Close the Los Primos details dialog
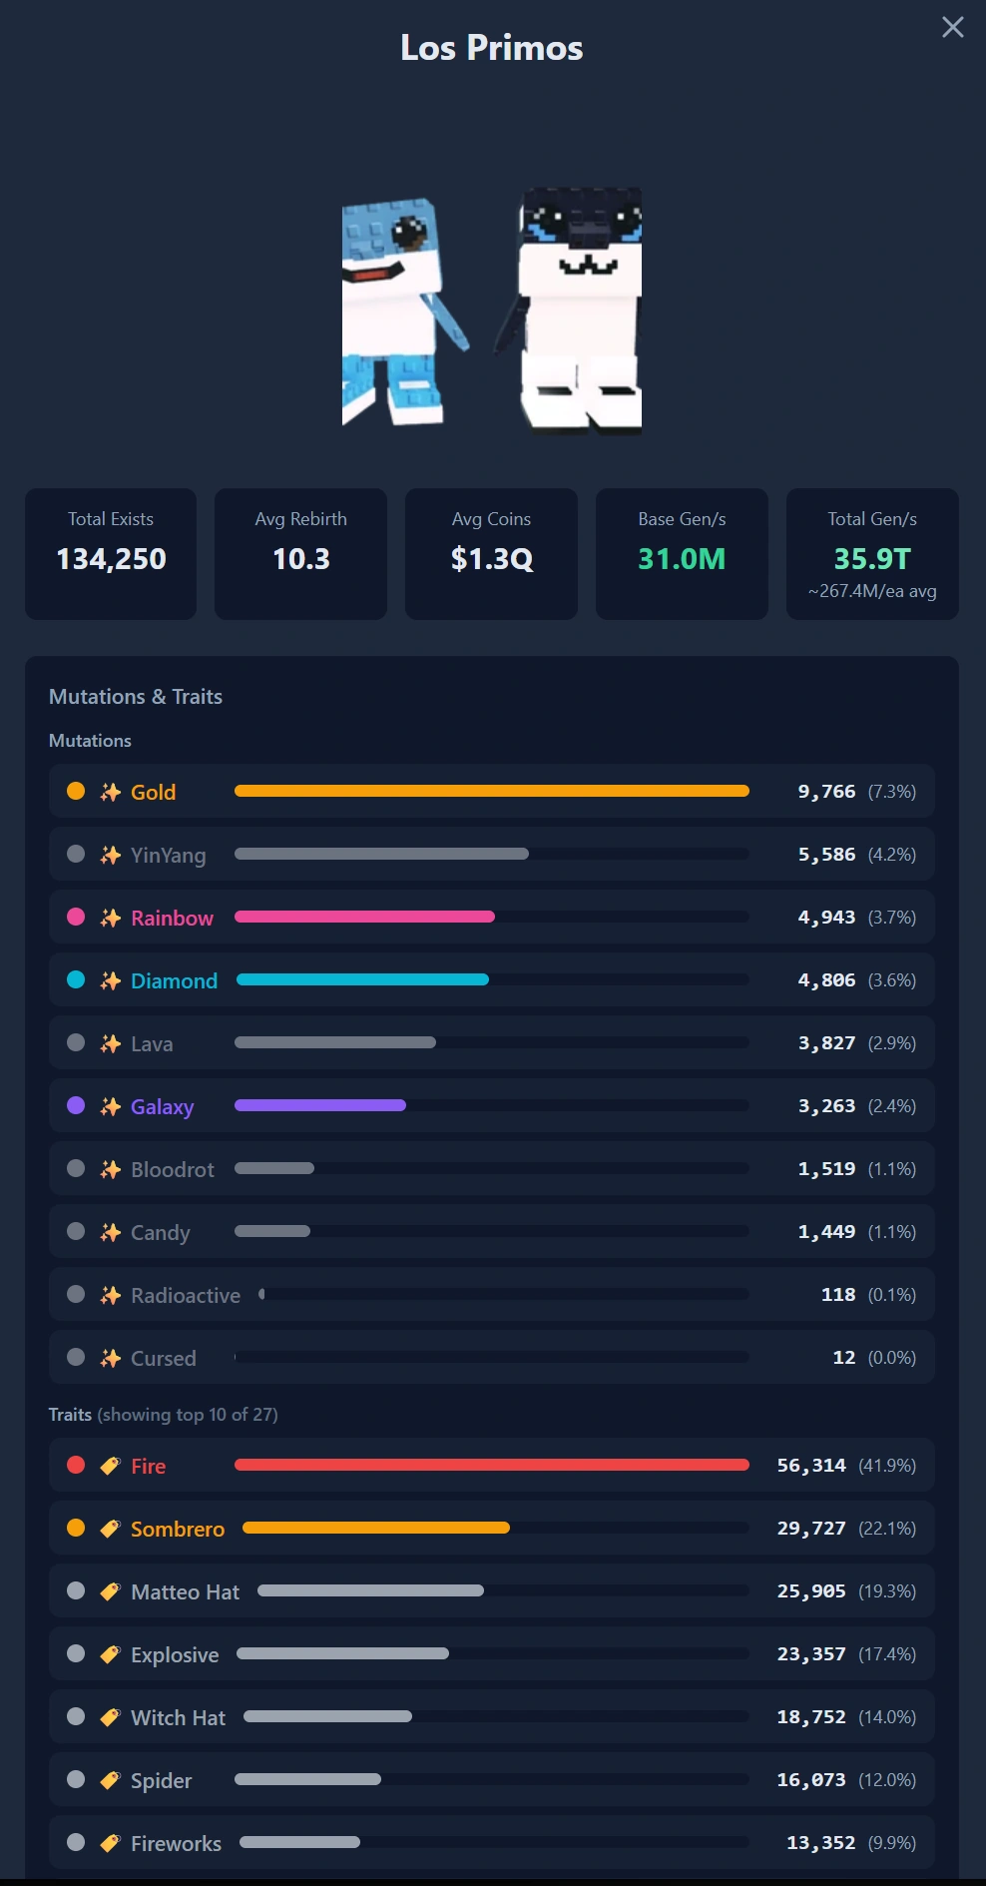Image resolution: width=986 pixels, height=1886 pixels. click(x=953, y=27)
